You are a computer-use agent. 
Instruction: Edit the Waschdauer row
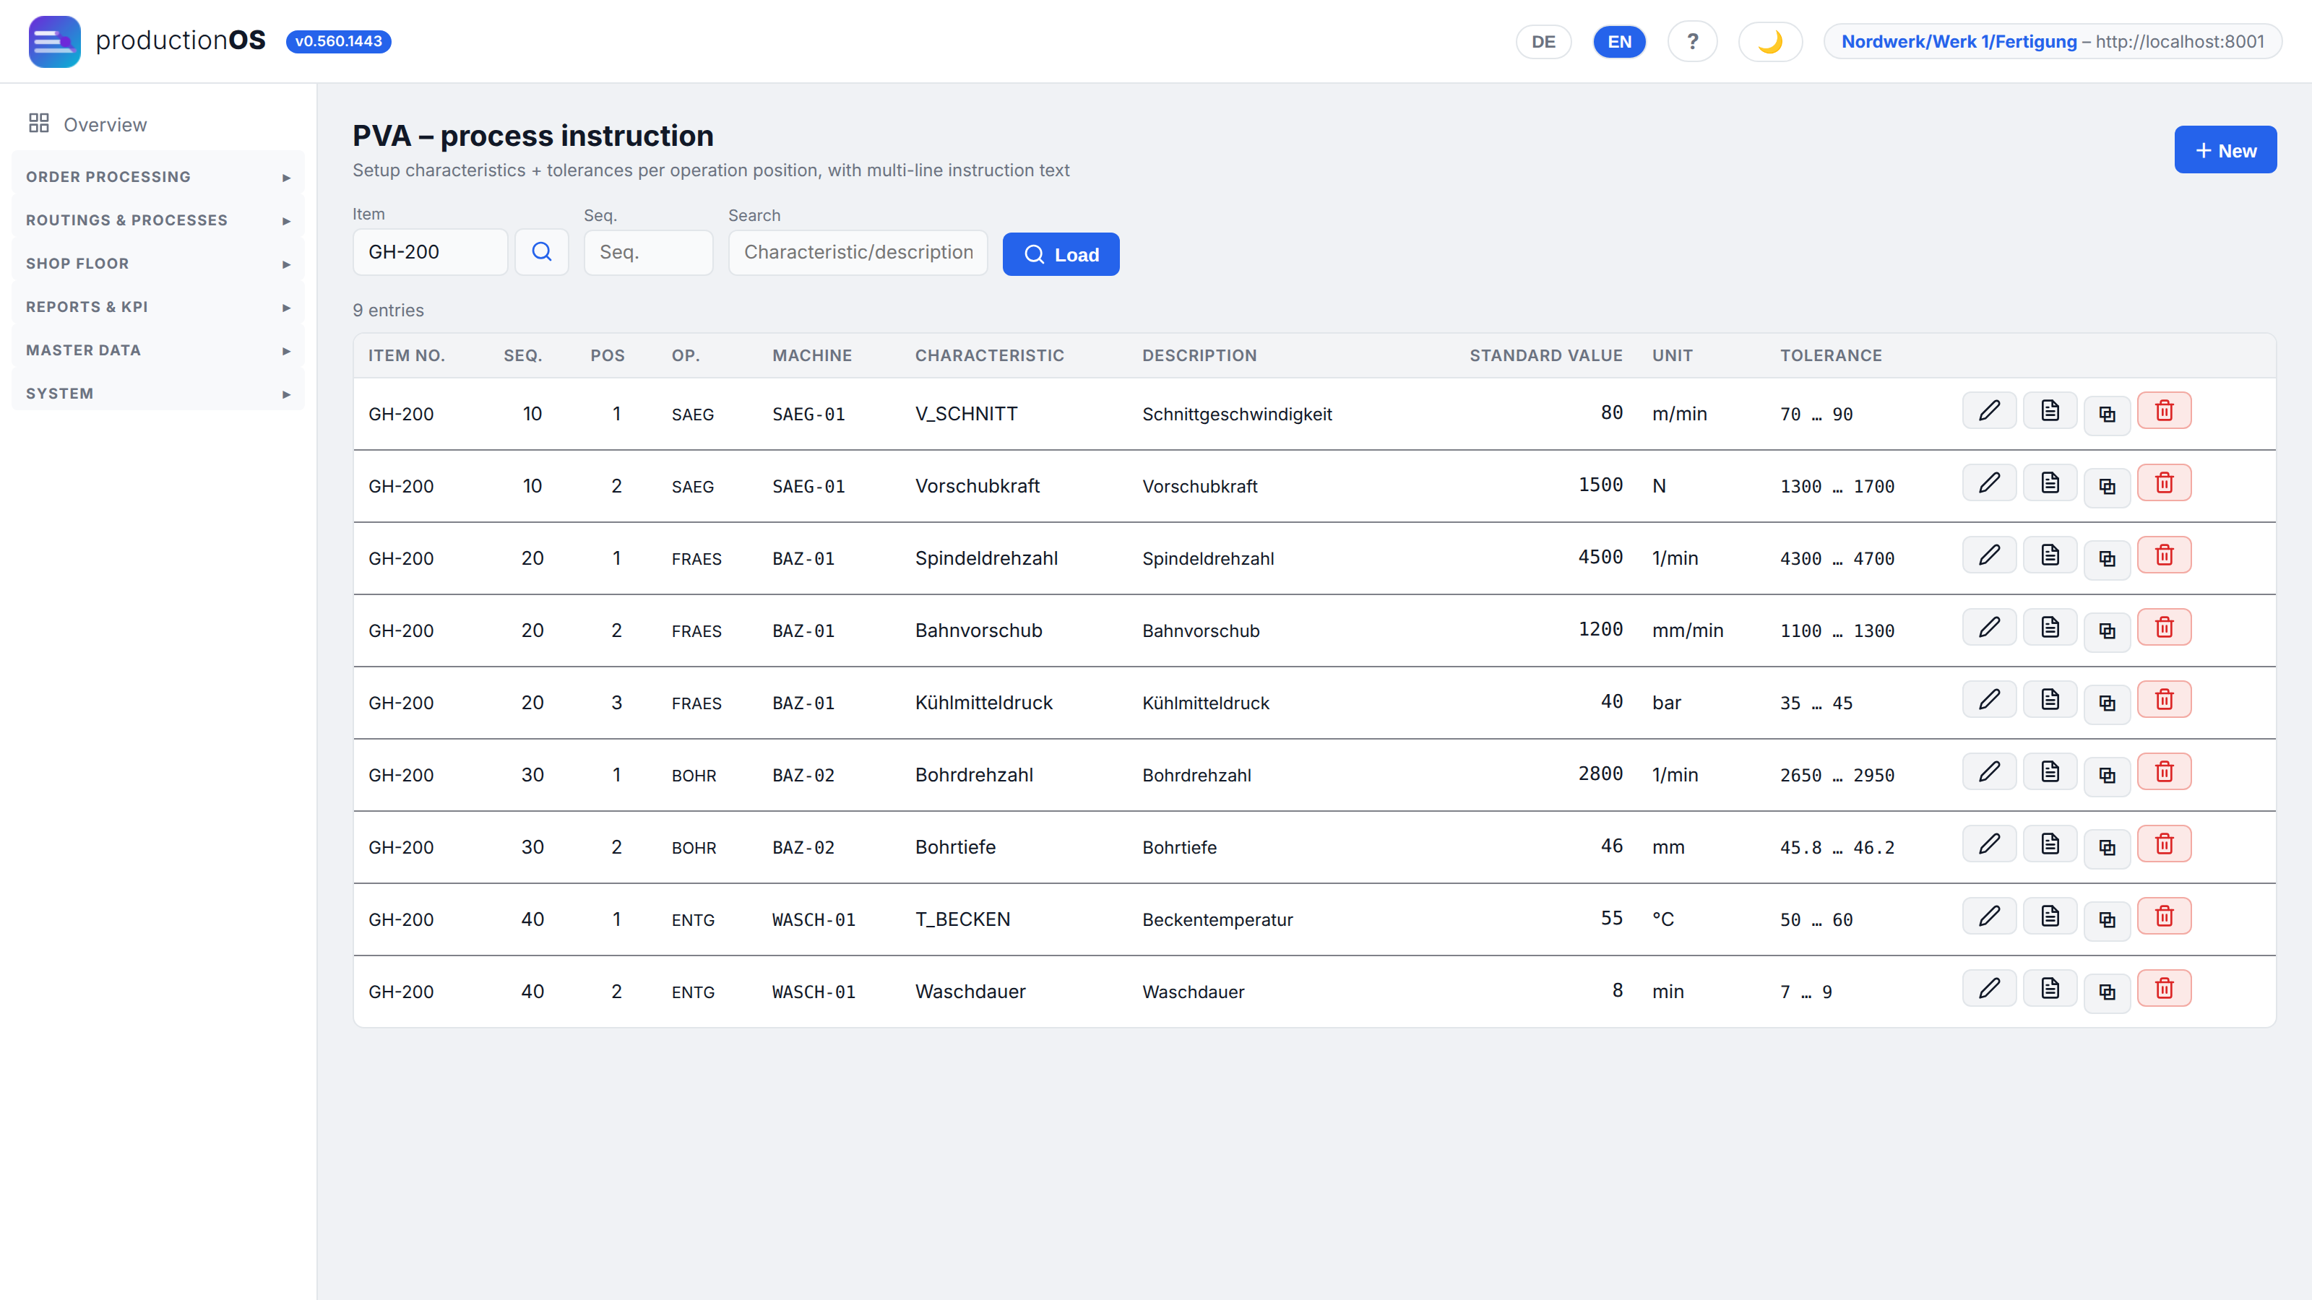[x=1989, y=989]
